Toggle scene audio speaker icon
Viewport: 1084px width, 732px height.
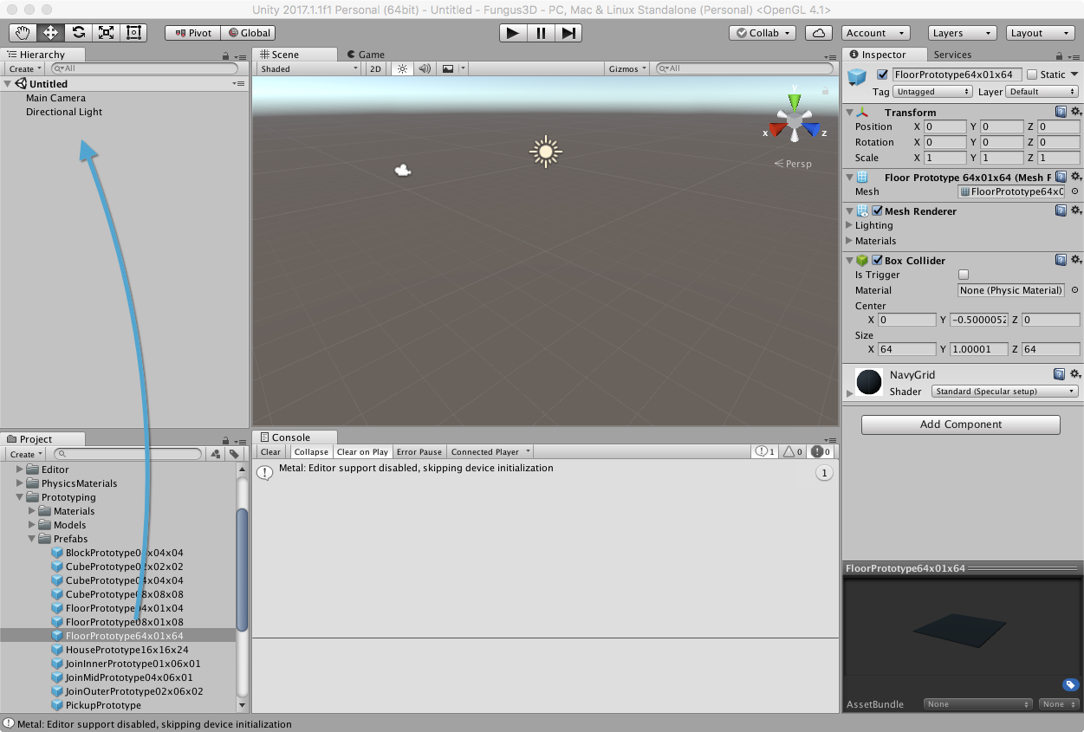tap(425, 68)
